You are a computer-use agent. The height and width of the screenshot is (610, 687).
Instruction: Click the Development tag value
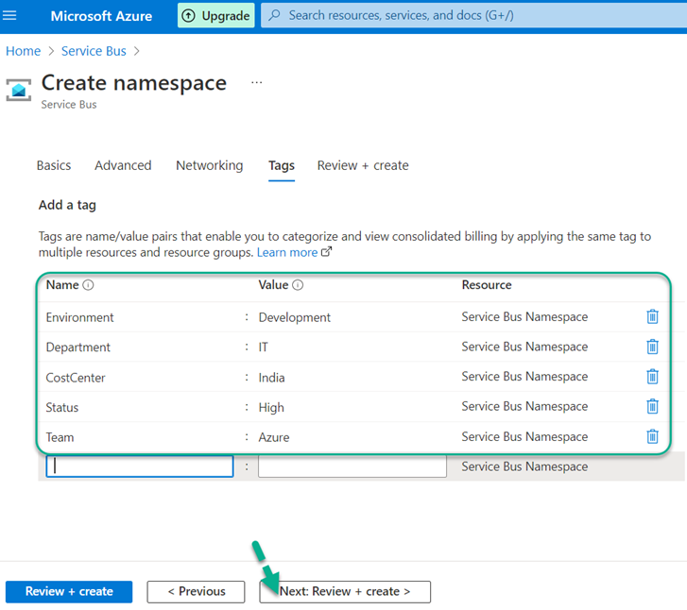tap(295, 317)
